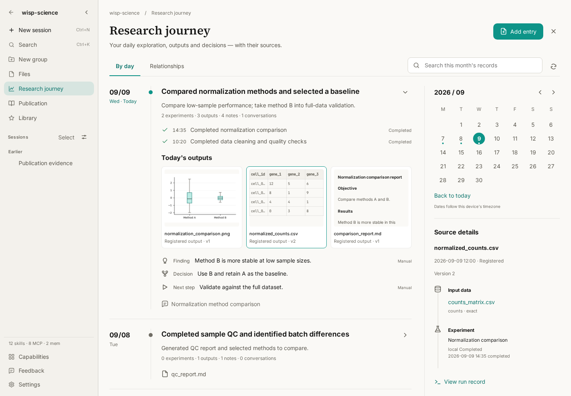Viewport: 571px width, 396px height.
Task: Click the Select sessions button
Action: [x=66, y=137]
